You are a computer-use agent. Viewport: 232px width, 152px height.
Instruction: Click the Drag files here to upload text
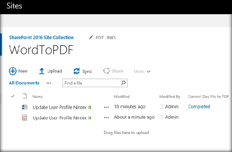pyautogui.click(x=126, y=133)
